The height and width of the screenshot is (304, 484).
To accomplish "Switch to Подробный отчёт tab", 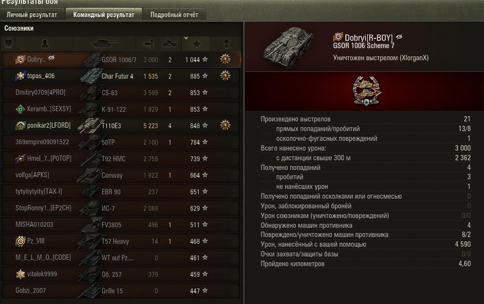I will coord(175,15).
